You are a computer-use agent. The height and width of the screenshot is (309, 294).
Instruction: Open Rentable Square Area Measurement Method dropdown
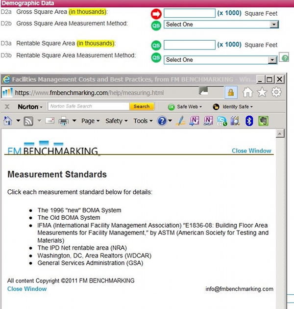coord(220,60)
